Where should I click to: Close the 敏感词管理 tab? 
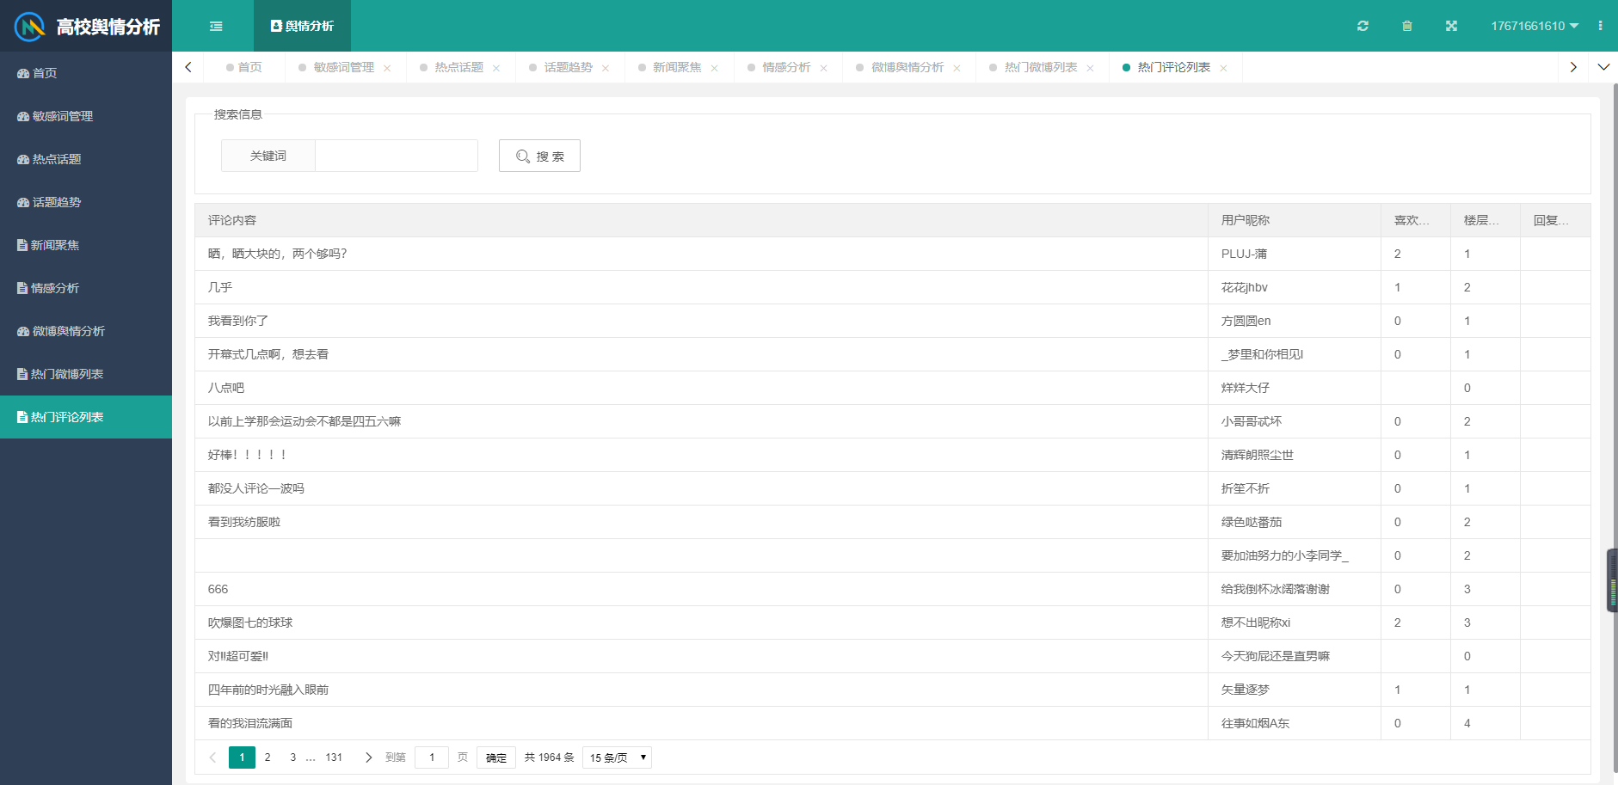(x=387, y=68)
